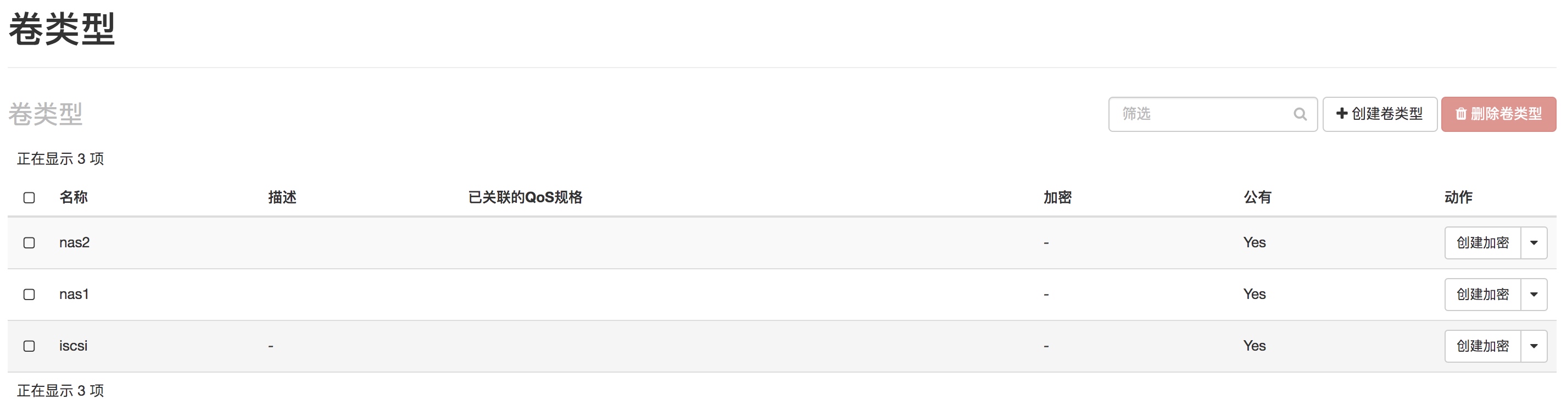
Task: Click 创建加密 for nas1
Action: 1482,294
